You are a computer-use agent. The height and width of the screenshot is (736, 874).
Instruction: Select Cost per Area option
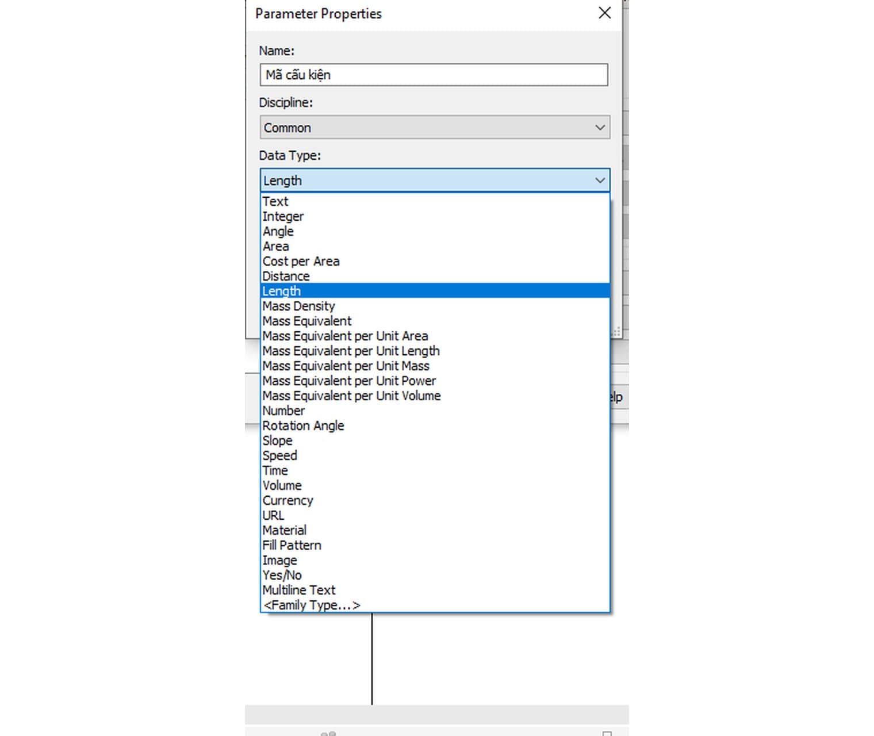[x=435, y=261]
